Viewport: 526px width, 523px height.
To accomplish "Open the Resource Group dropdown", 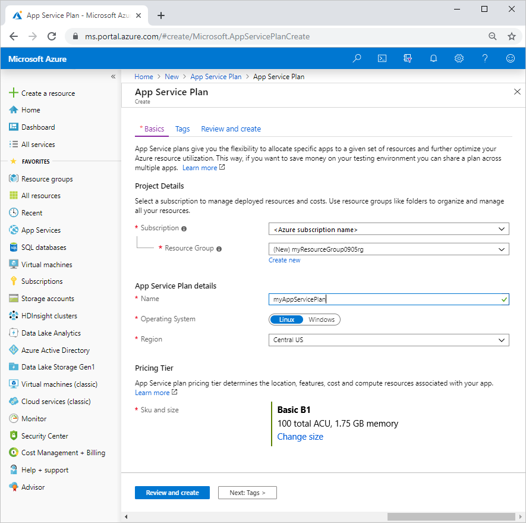I will point(389,249).
